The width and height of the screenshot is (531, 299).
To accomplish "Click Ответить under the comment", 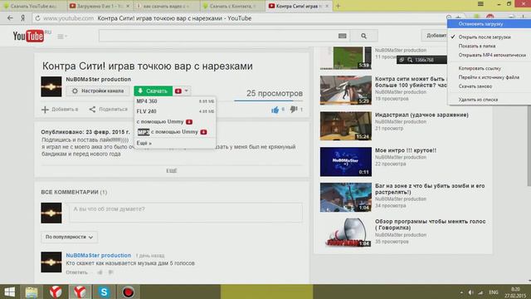I will (76, 272).
